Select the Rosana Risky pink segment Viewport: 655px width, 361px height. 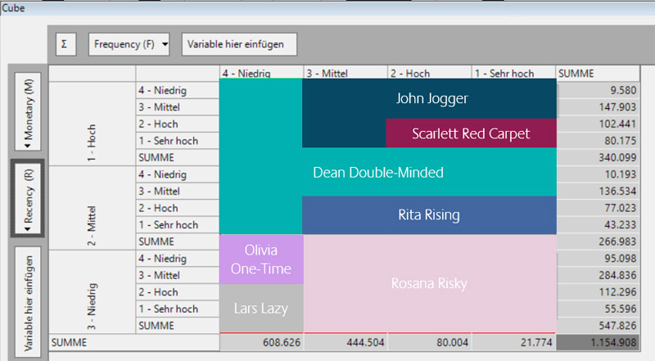coord(429,284)
